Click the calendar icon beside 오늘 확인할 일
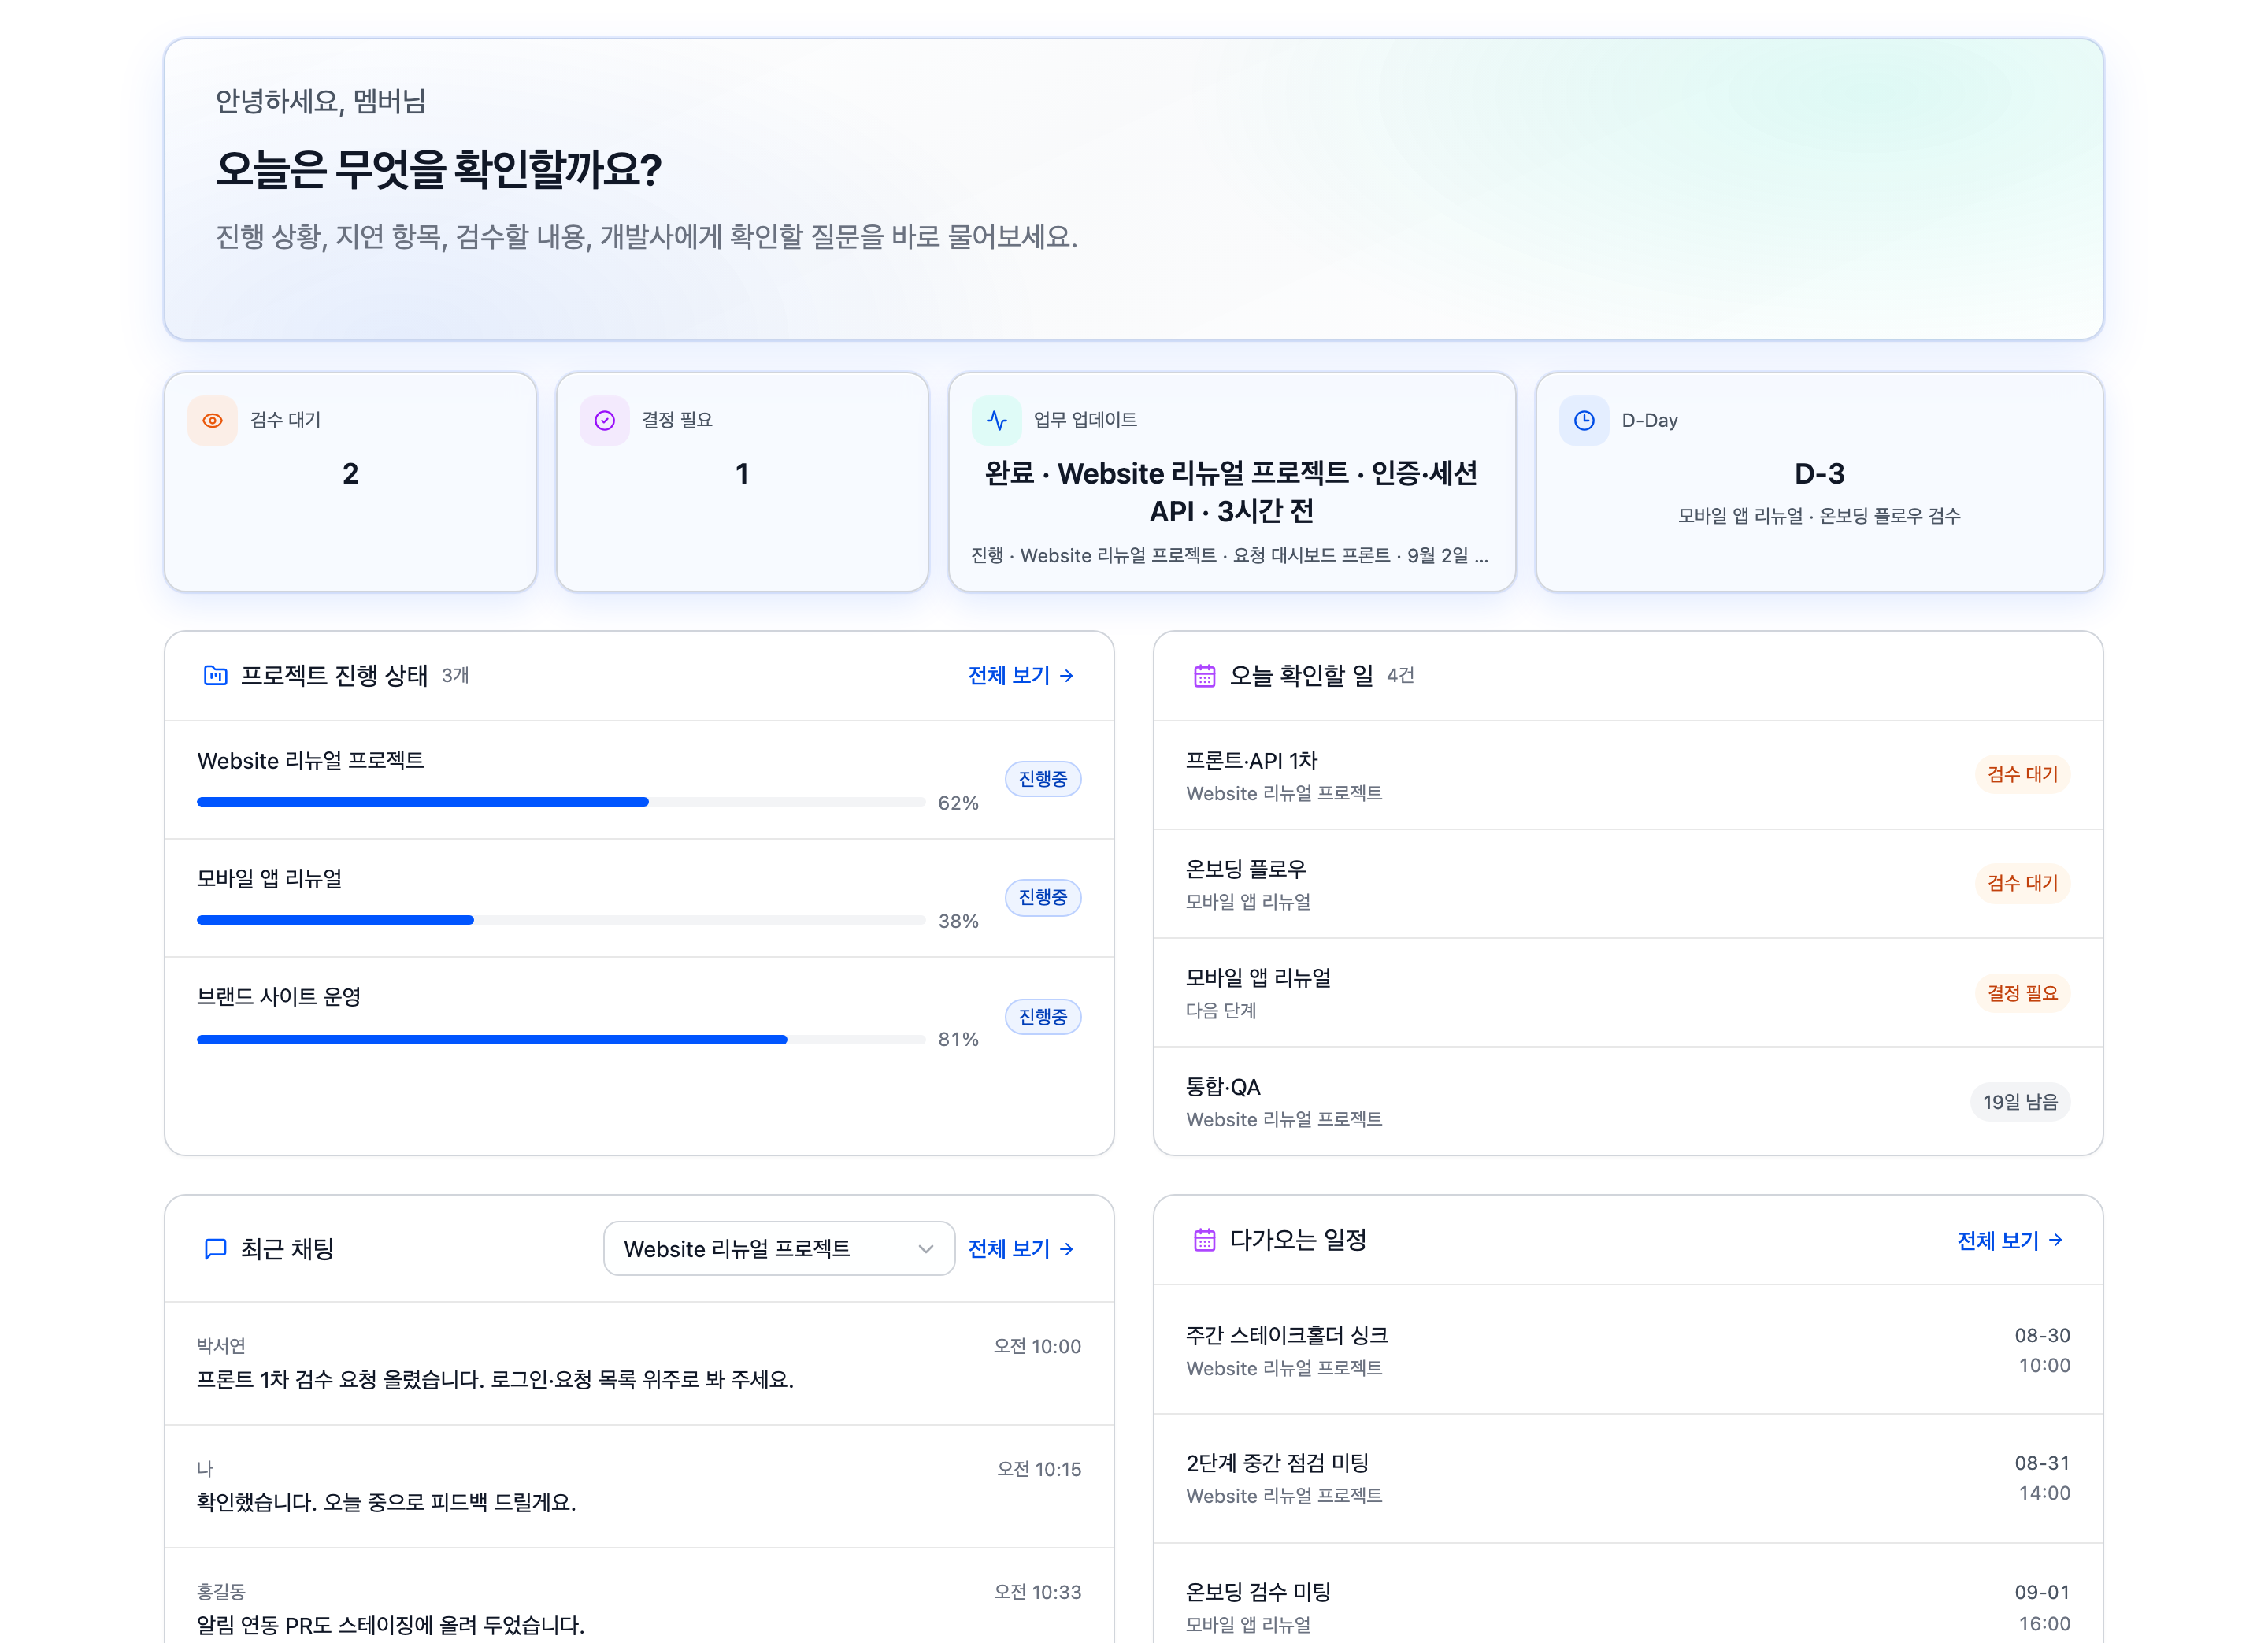Viewport: 2268px width, 1643px height. [1204, 675]
